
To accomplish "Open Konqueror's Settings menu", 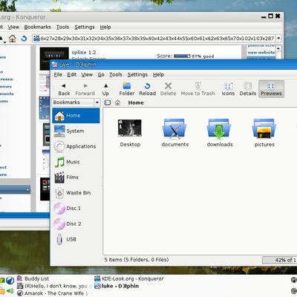I will 85,27.
